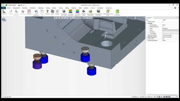Click the rotate icon in viewport toolbar
180x101 pixels.
58,18
